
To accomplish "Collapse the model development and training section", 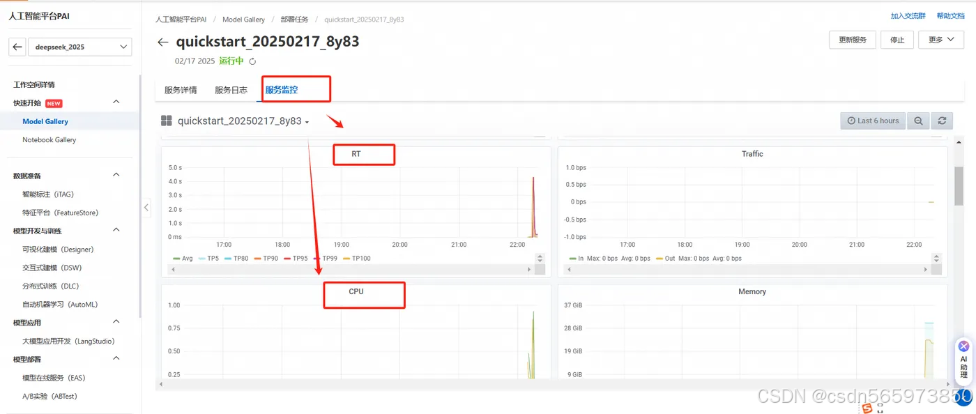I will (116, 230).
